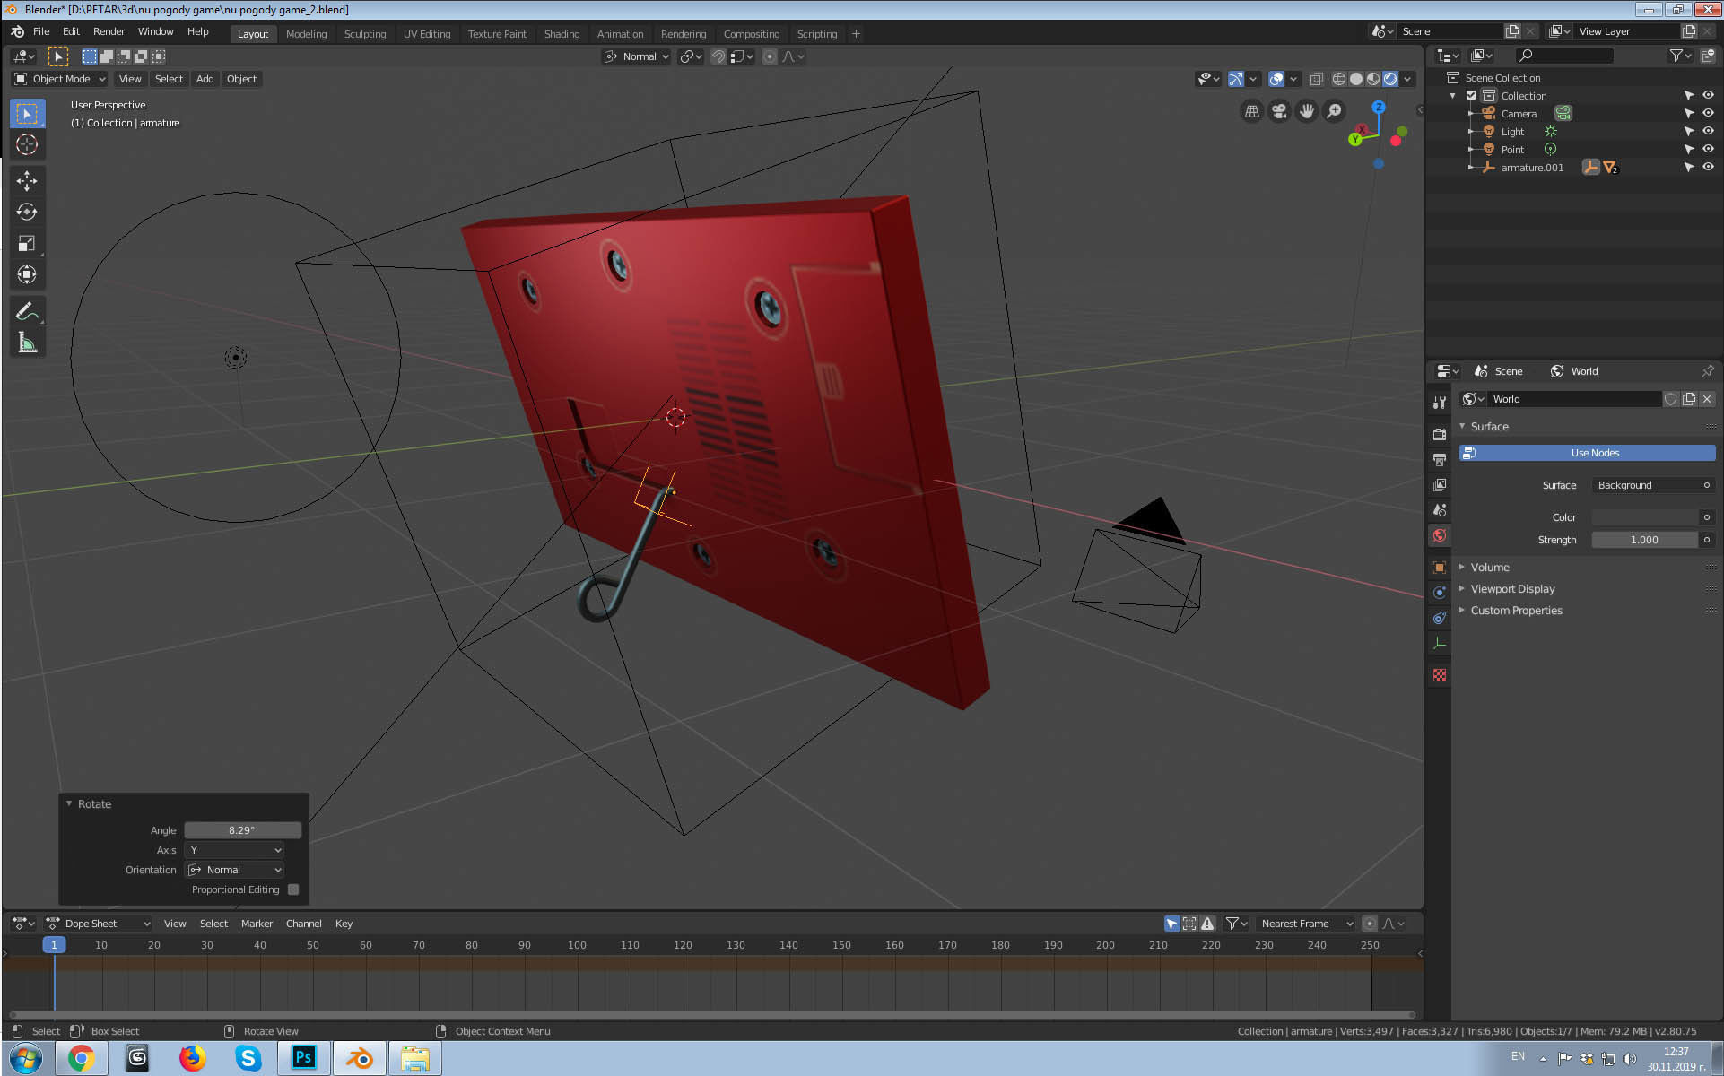Toggle snapping magnet in viewport header
This screenshot has width=1724, height=1076.
pyautogui.click(x=718, y=56)
